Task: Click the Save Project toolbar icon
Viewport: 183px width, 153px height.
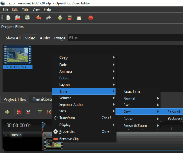Action: point(27,18)
